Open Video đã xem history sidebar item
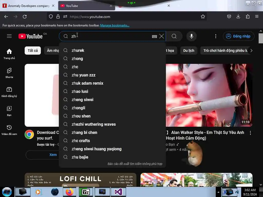The image size is (263, 197). click(9, 130)
